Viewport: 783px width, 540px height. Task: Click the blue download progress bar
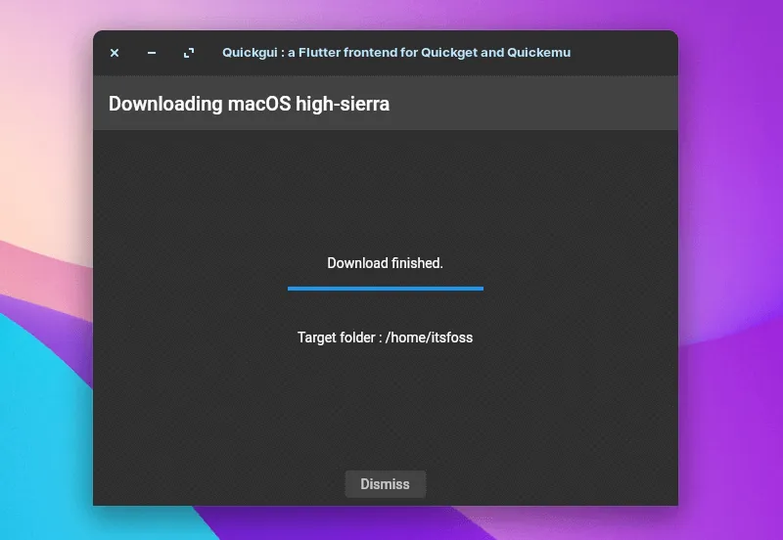(385, 289)
